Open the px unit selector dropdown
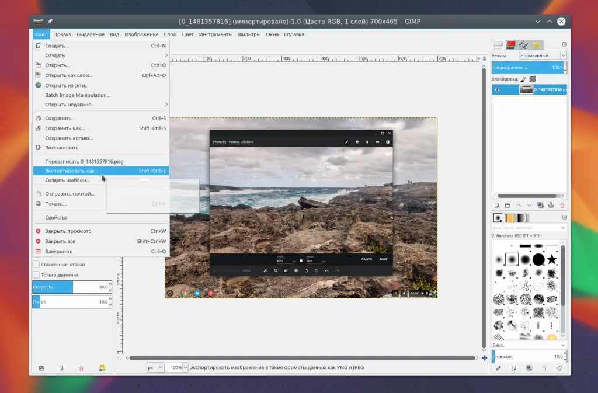This screenshot has width=598, height=393. click(160, 367)
